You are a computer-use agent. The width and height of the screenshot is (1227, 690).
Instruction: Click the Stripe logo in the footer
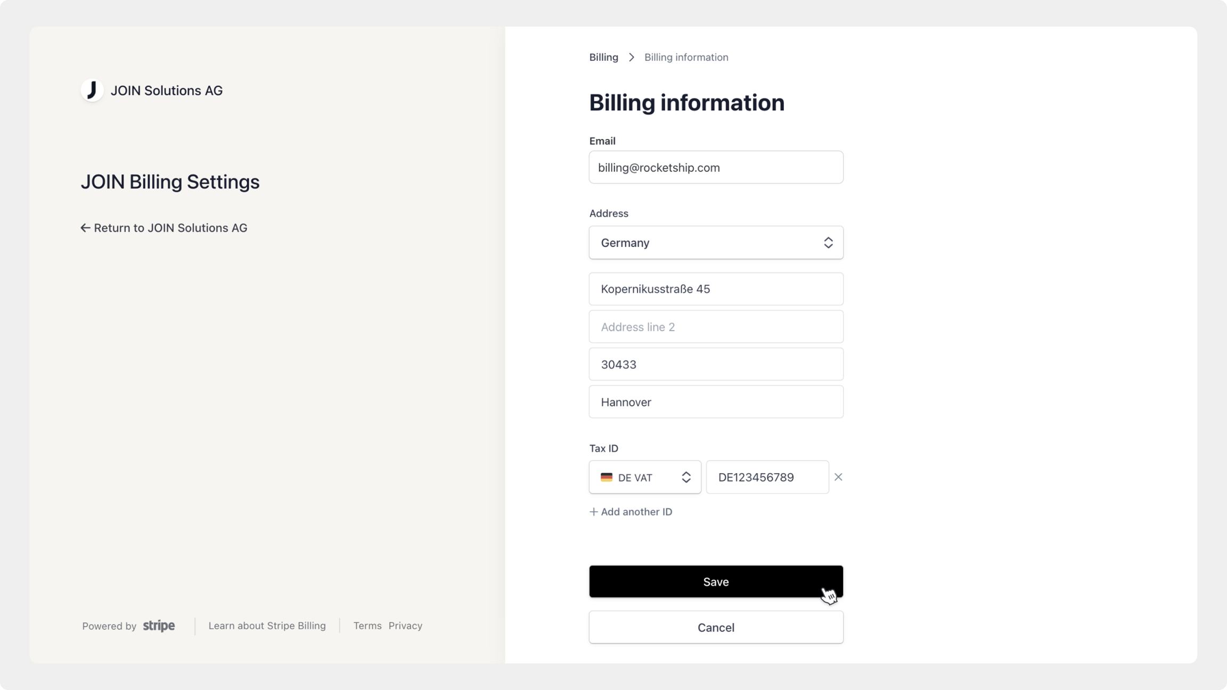tap(159, 626)
